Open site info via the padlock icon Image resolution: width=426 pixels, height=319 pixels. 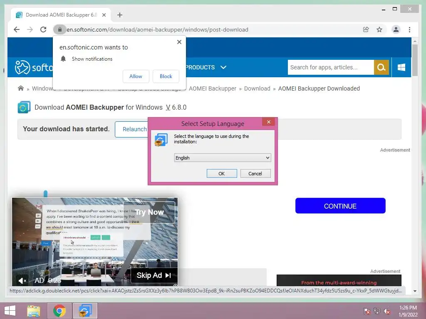tap(60, 29)
